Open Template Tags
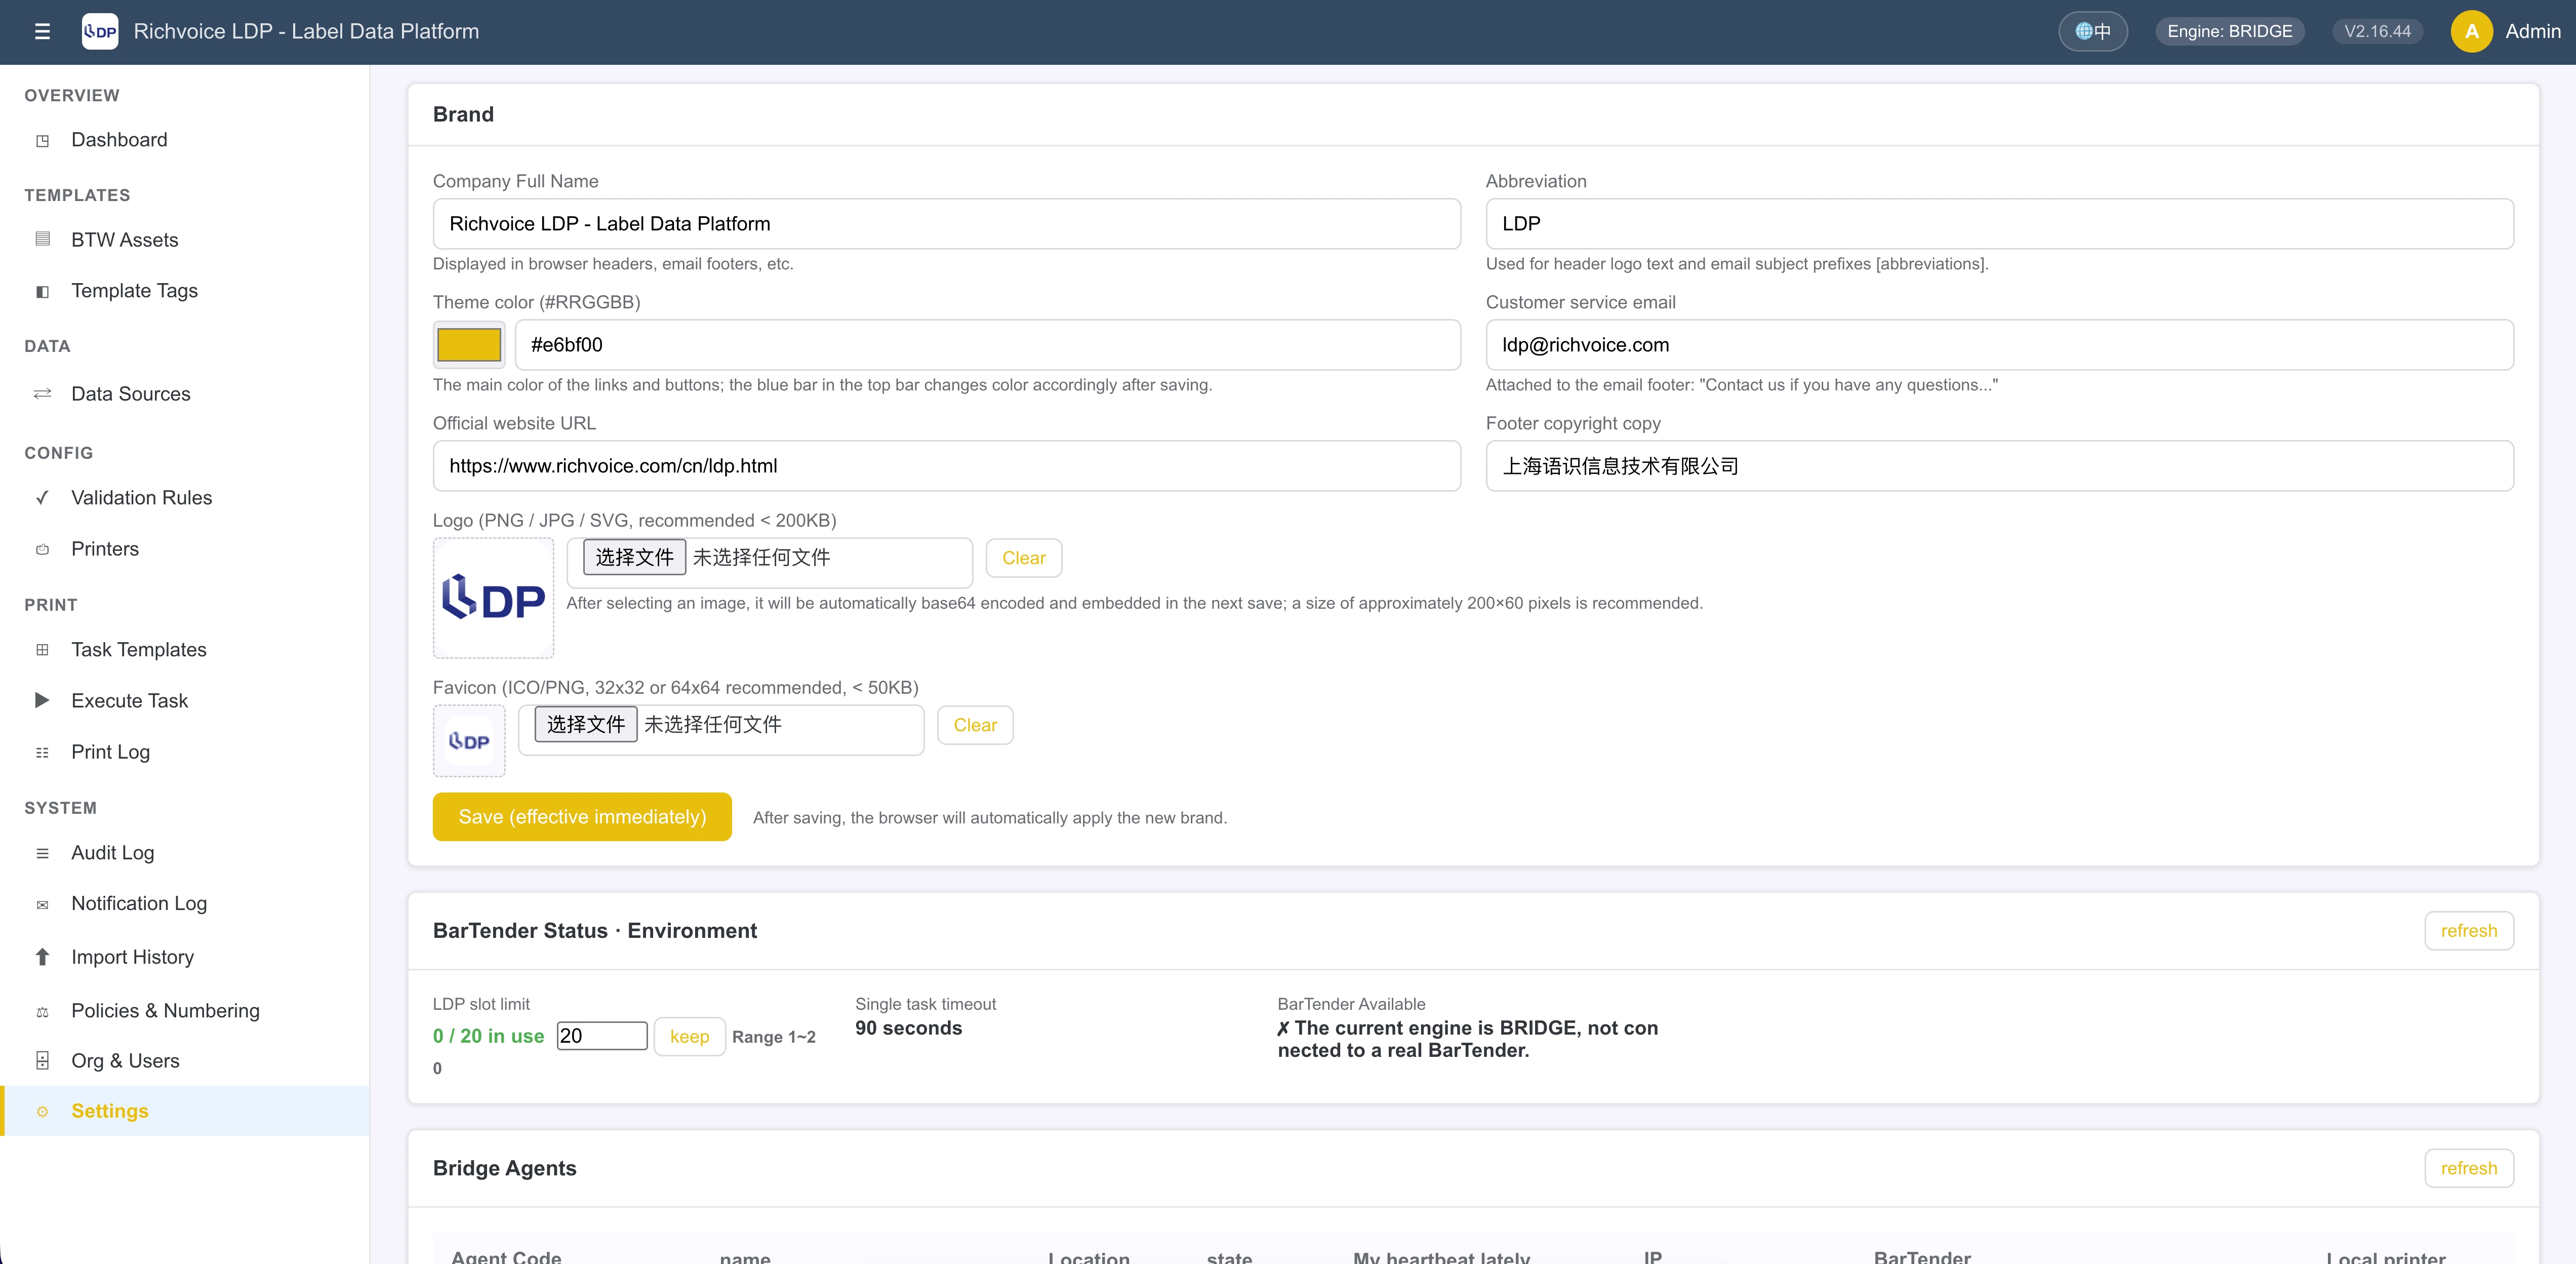 click(184, 291)
